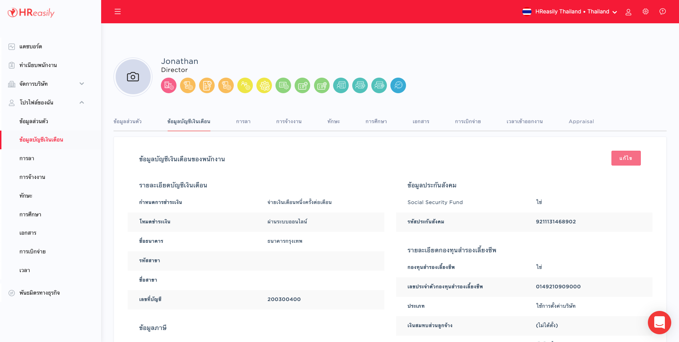Click the orange document-with-checkmark role badge

click(x=207, y=85)
